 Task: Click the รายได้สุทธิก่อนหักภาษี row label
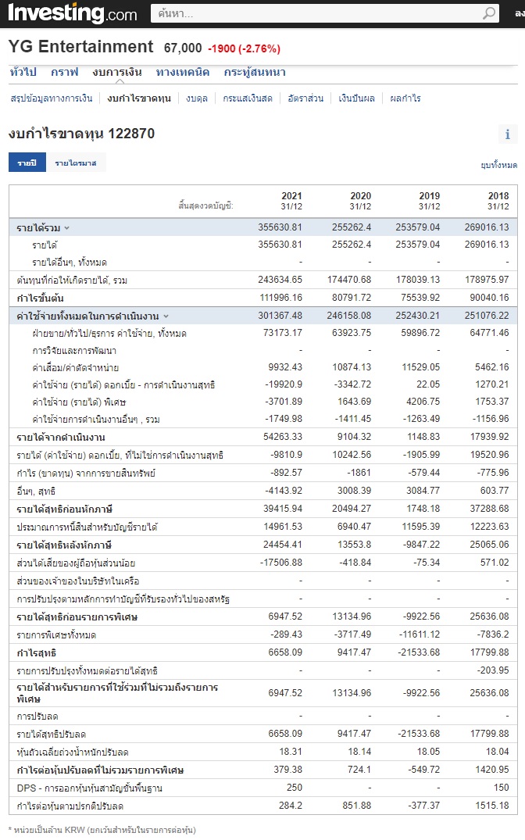point(64,509)
